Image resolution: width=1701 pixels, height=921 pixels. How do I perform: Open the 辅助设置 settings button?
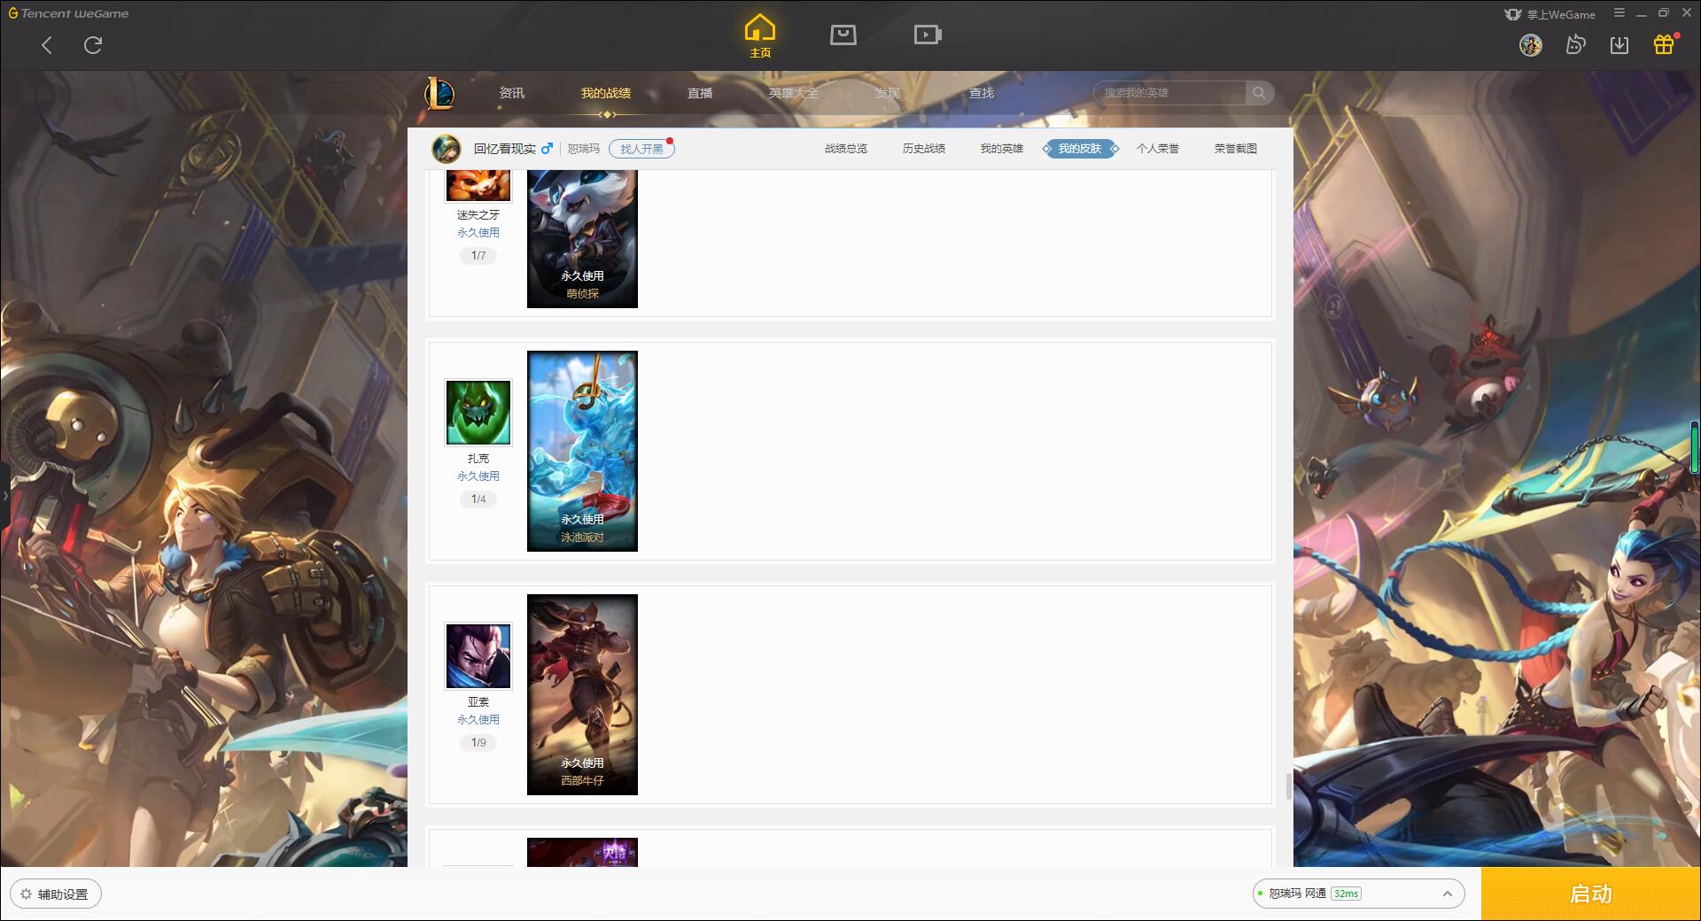(56, 894)
